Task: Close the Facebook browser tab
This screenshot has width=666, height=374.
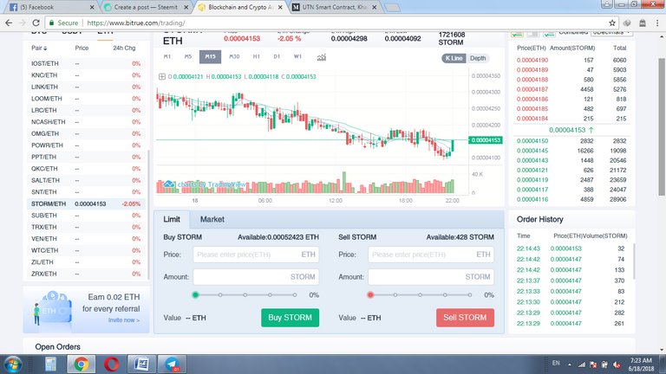Action: [x=92, y=7]
